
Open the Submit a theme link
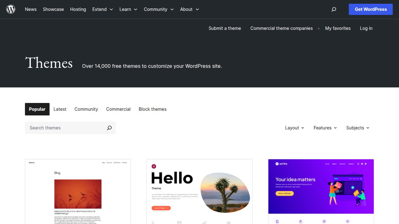tap(224, 28)
